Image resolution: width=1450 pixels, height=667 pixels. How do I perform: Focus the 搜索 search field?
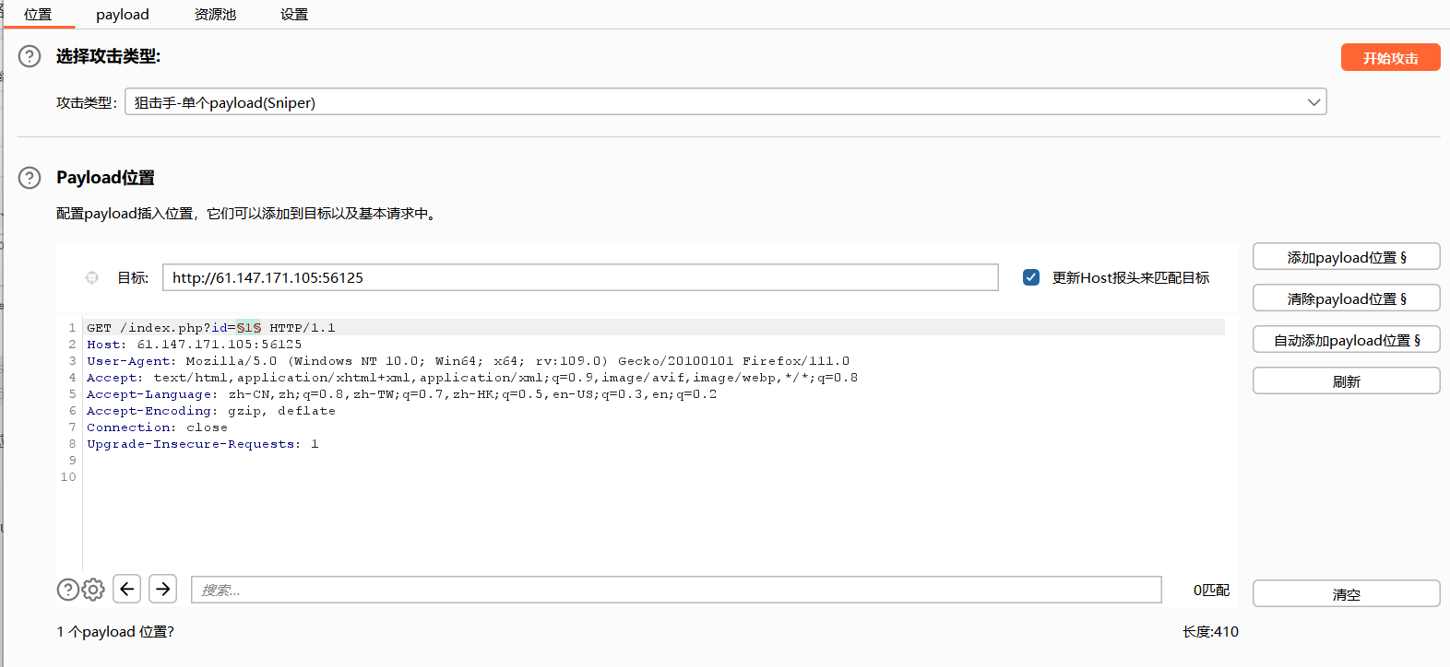click(676, 590)
